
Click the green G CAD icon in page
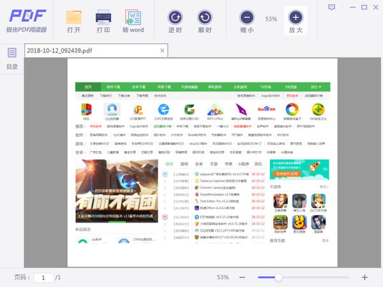(x=190, y=109)
